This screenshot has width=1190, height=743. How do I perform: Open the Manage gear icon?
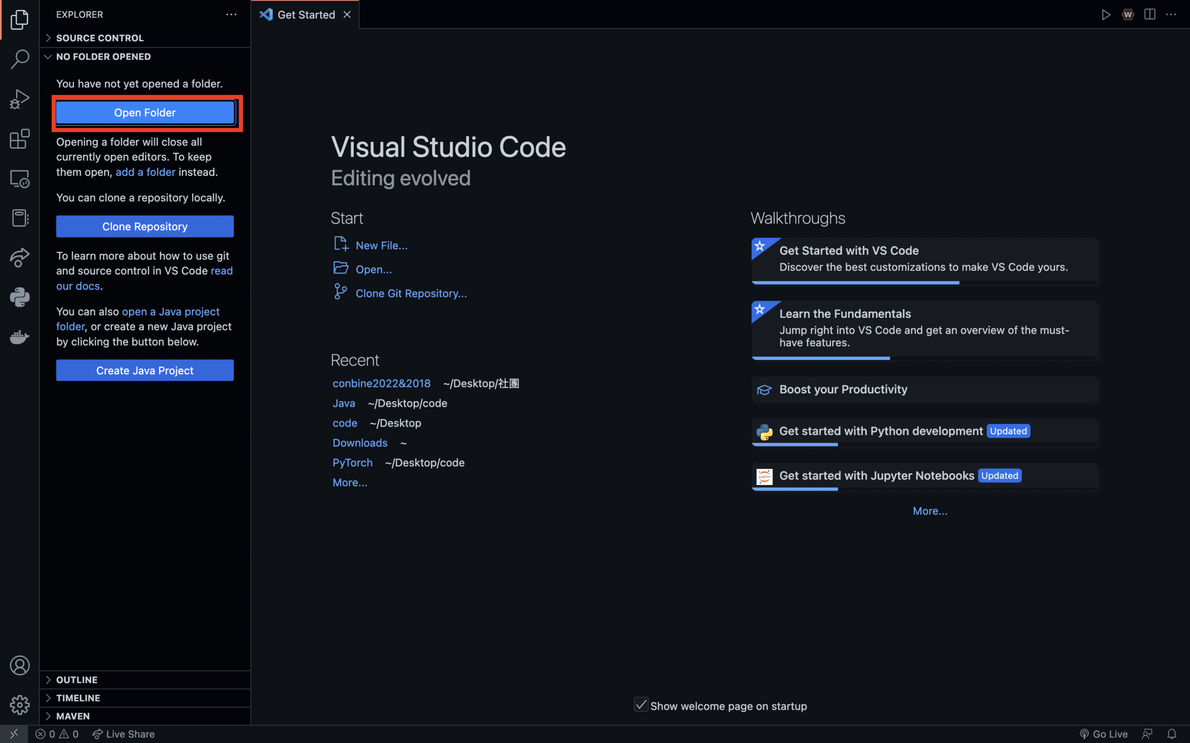[x=20, y=704]
